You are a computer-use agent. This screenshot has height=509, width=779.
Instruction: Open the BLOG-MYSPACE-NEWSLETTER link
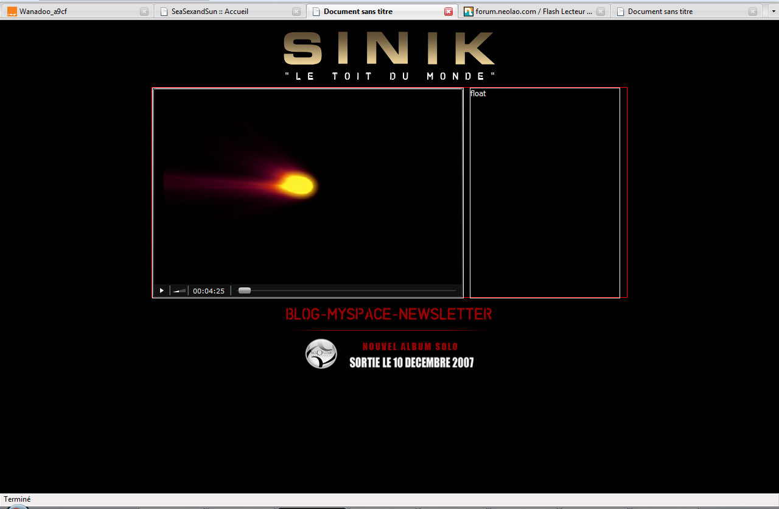(389, 314)
